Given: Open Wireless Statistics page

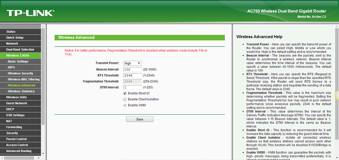Looking at the screenshot, I should 20,91.
